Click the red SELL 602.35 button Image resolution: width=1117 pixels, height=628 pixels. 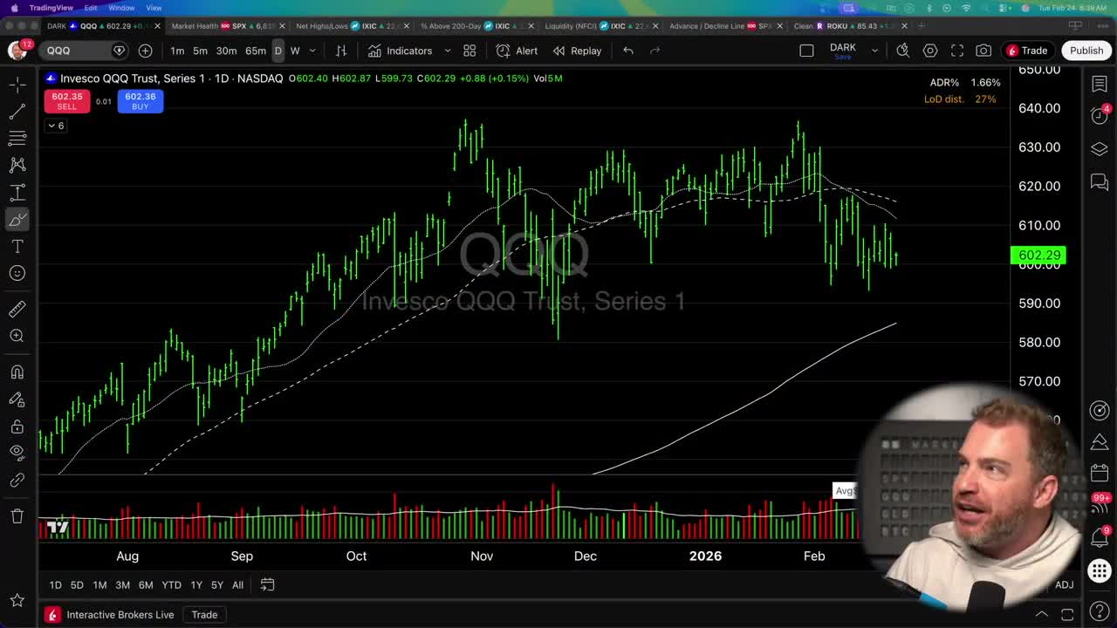tap(67, 101)
